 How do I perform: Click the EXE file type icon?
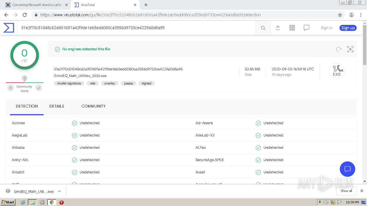(337, 71)
